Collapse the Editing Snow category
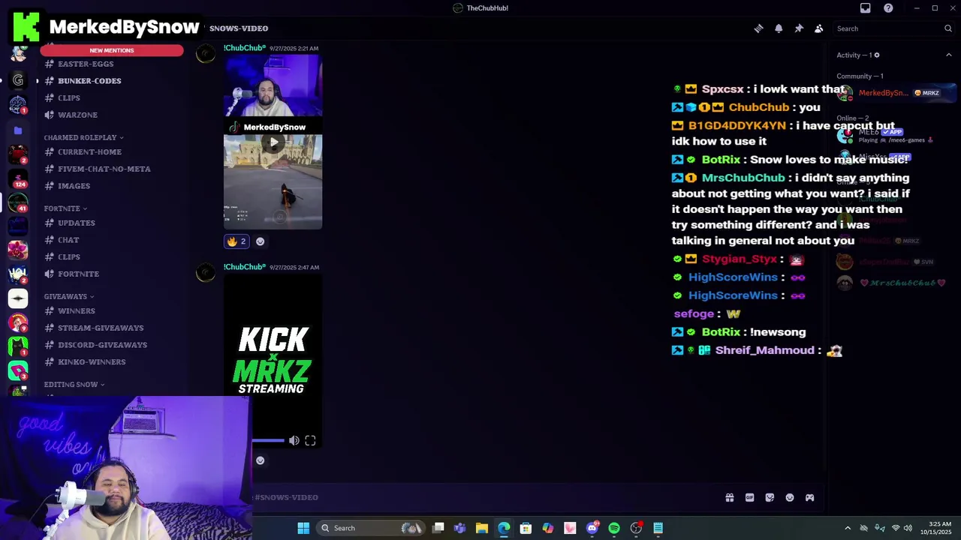The image size is (961, 540). coord(74,384)
